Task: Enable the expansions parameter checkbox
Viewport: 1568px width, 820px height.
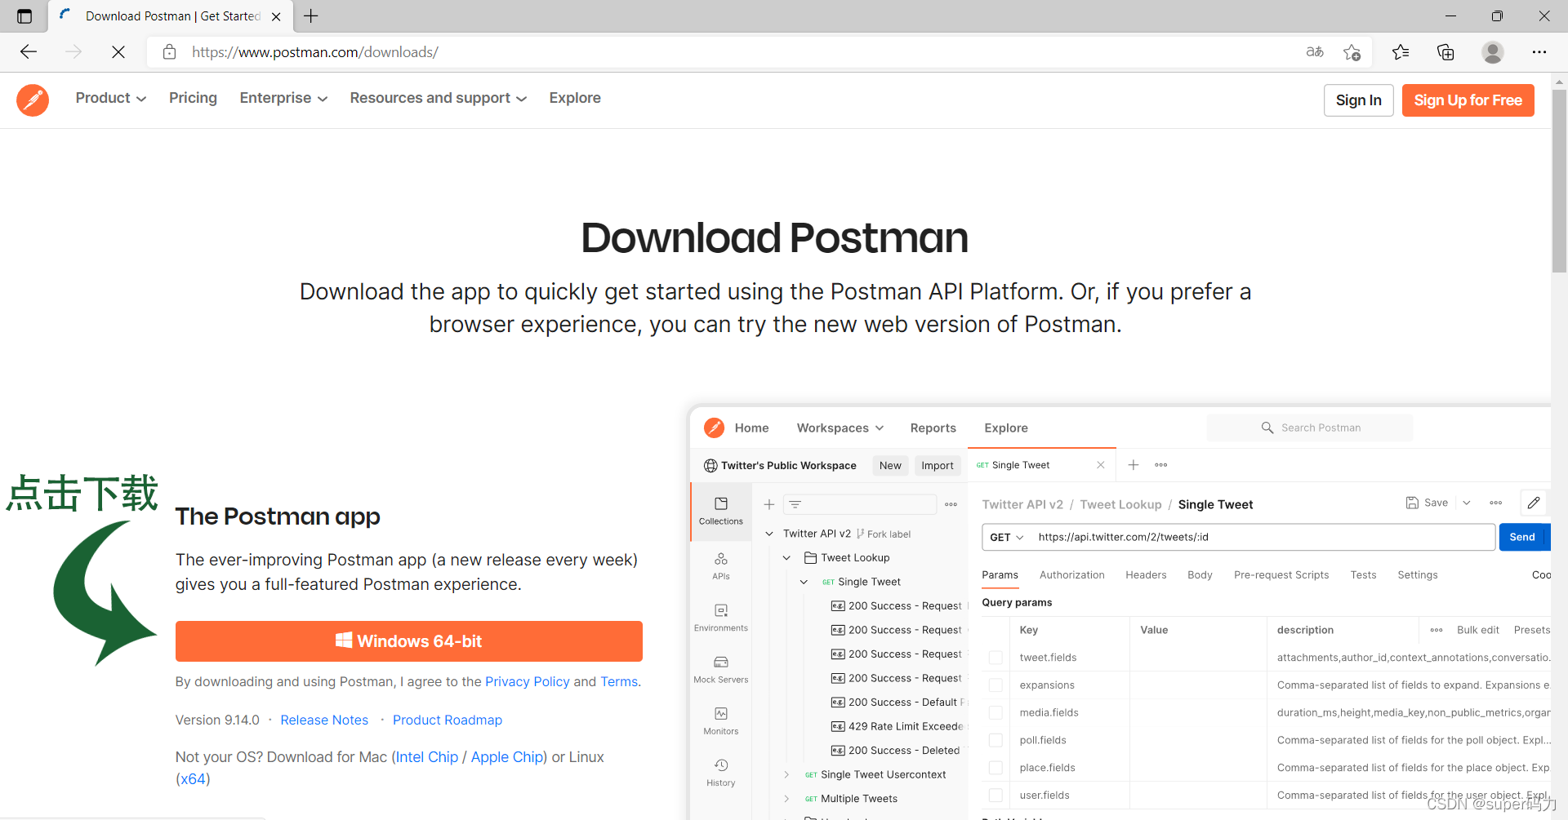Action: click(x=996, y=685)
